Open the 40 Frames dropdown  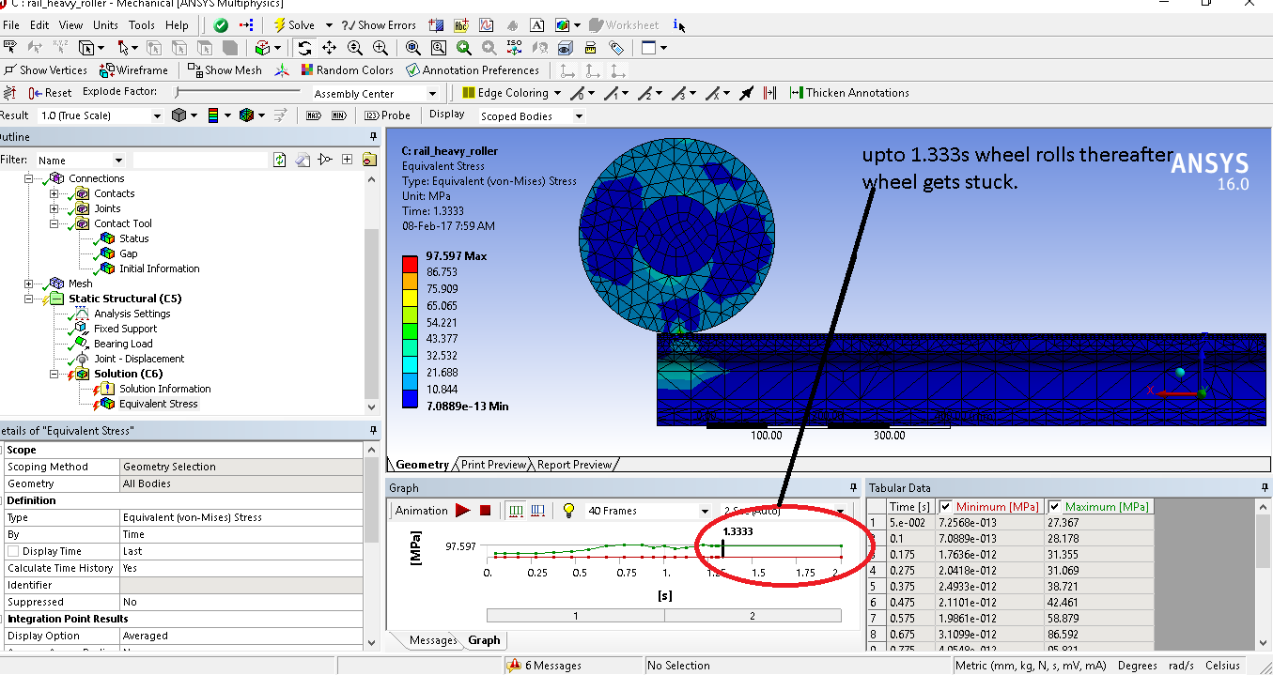coord(705,512)
